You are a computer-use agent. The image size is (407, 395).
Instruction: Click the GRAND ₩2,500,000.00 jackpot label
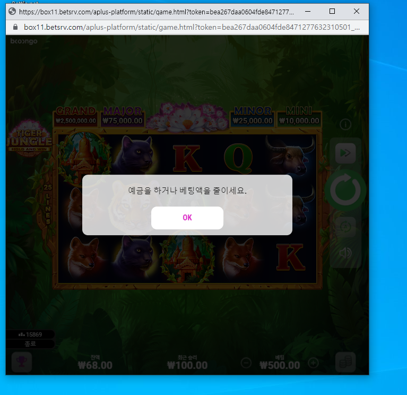(x=76, y=116)
